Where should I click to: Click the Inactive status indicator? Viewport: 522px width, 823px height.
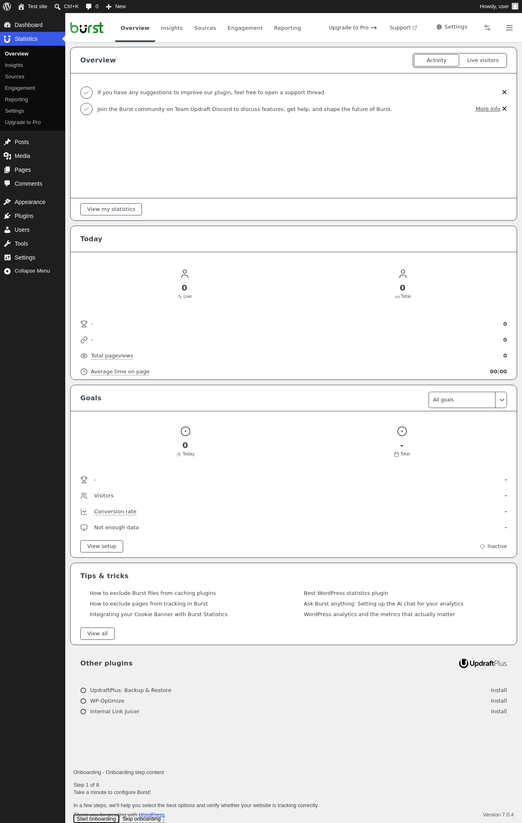click(x=493, y=546)
